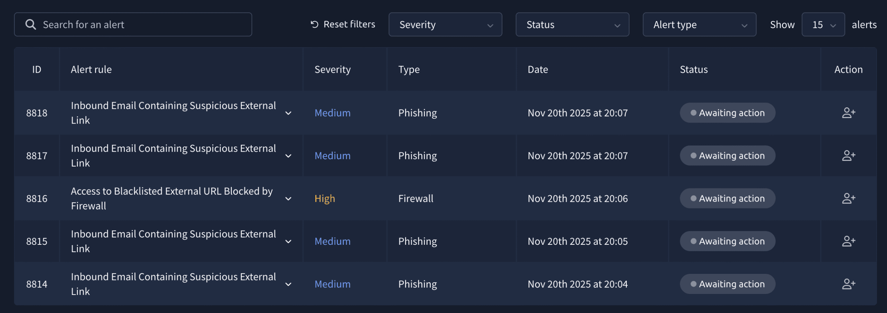The image size is (887, 313).
Task: Click the Medium severity label of alert 8815
Action: (x=332, y=241)
